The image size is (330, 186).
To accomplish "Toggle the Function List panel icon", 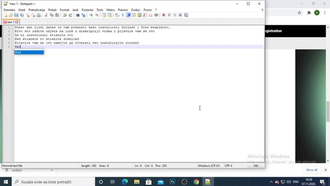I will coord(145,15).
